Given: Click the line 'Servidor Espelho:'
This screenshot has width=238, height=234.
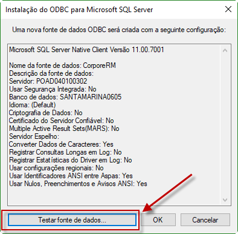Looking at the screenshot, I should (34, 136).
